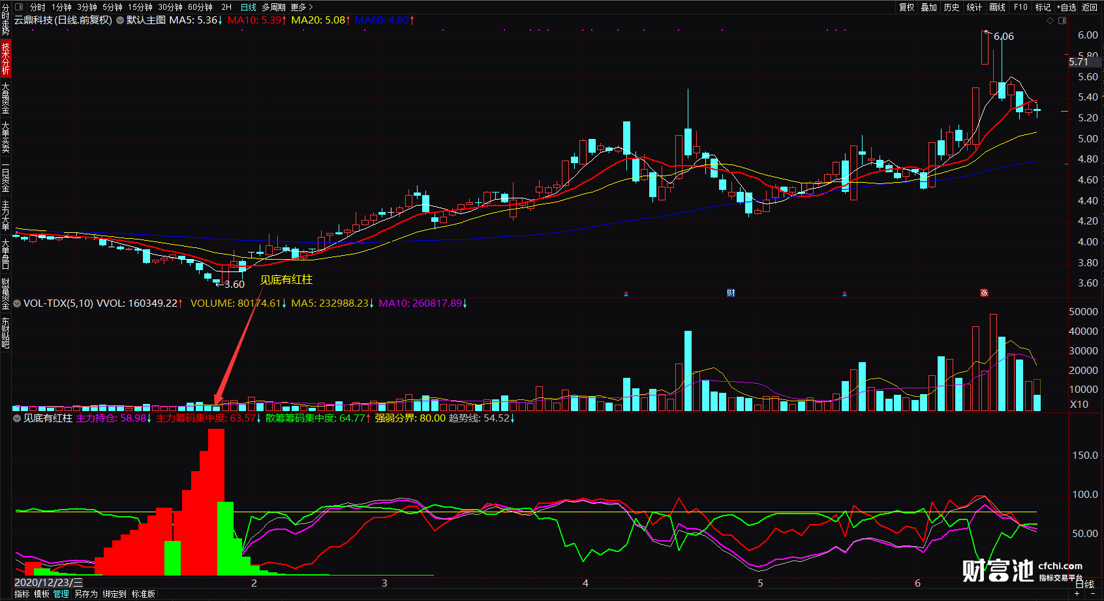Open 大单盘口 sidebar tab

pos(5,254)
